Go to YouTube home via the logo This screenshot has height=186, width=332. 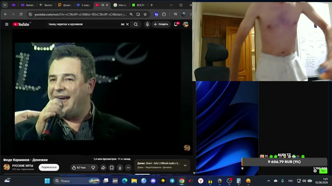pyautogui.click(x=21, y=24)
